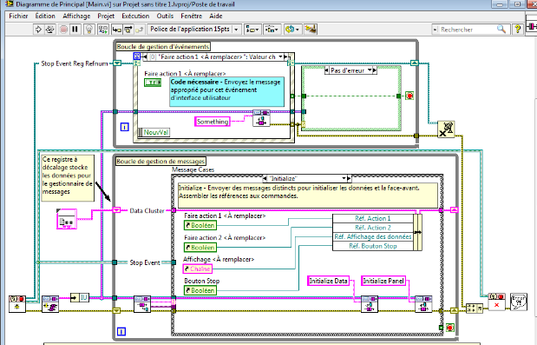Screen dimensions: 537x345
Task: Open the Distribute Objects dropdown
Action: 272,30
